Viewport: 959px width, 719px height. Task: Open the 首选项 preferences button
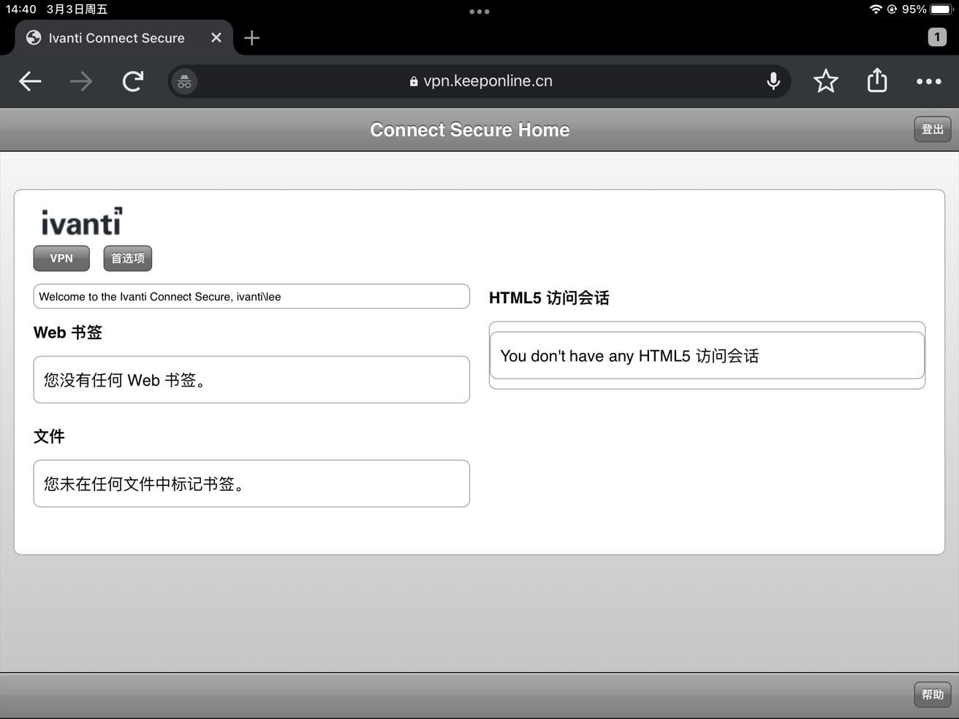click(127, 258)
